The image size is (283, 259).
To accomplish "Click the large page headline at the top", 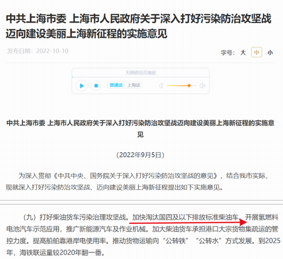I will (x=139, y=26).
